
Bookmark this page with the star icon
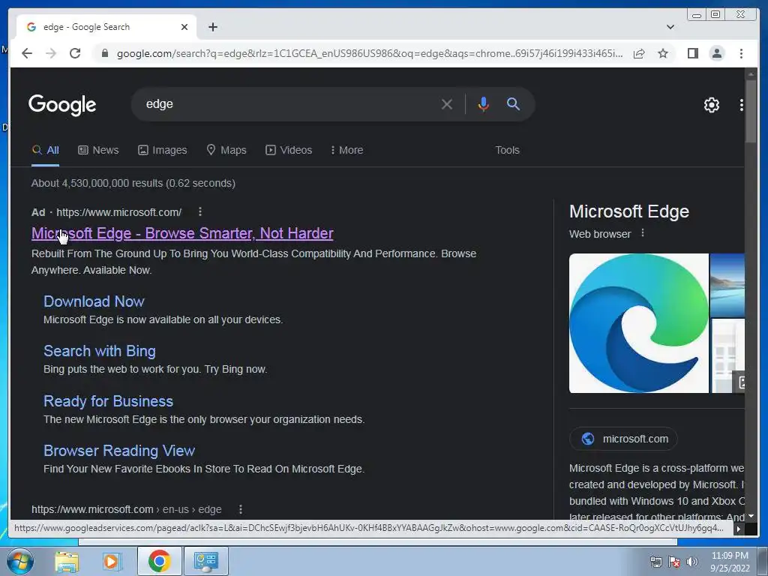pos(663,53)
